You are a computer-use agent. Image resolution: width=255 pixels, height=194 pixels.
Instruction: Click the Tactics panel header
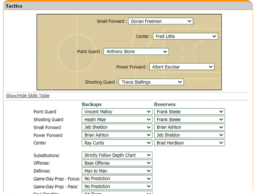click(128, 6)
